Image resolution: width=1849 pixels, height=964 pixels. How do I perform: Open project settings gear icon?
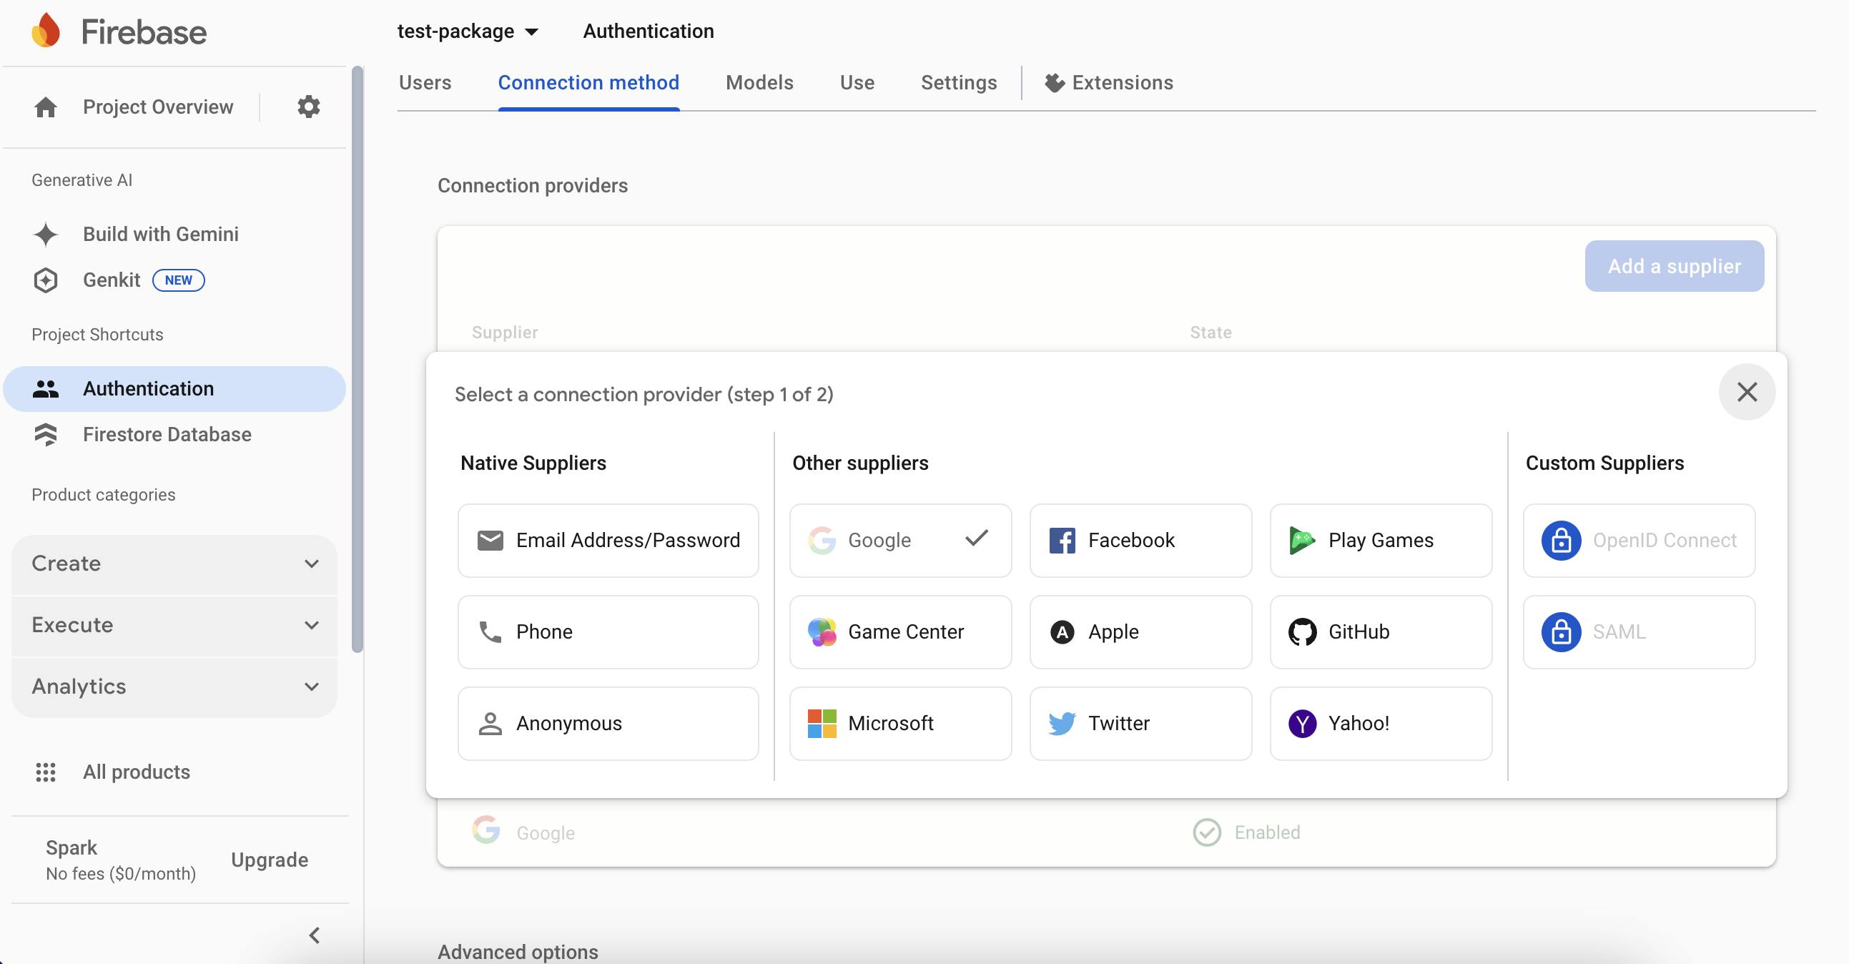point(309,107)
